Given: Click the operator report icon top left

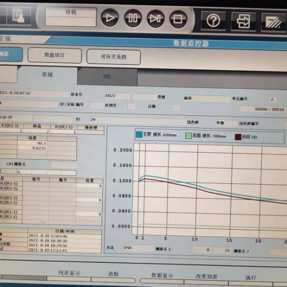Looking at the screenshot, I should click(x=18, y=15).
